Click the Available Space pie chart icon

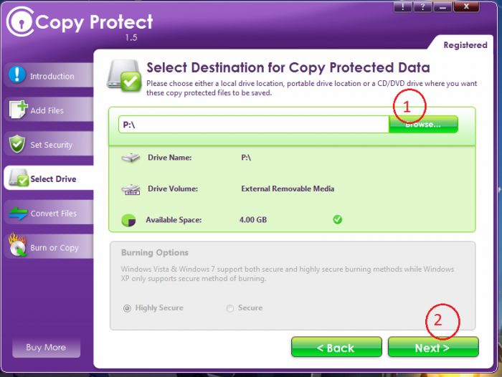pyautogui.click(x=130, y=220)
